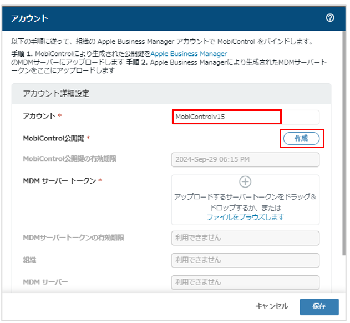Click the MDMサーバートークンの有効期限 label

pyautogui.click(x=73, y=238)
